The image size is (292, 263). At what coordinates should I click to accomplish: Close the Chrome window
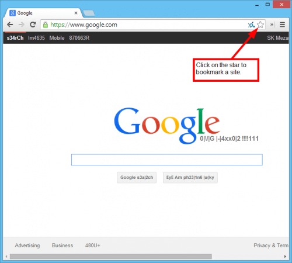tap(281, 4)
